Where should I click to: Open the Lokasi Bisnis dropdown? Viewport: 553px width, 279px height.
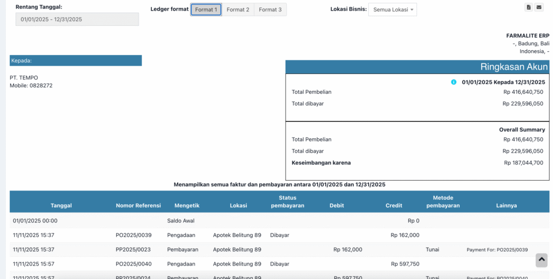click(393, 10)
